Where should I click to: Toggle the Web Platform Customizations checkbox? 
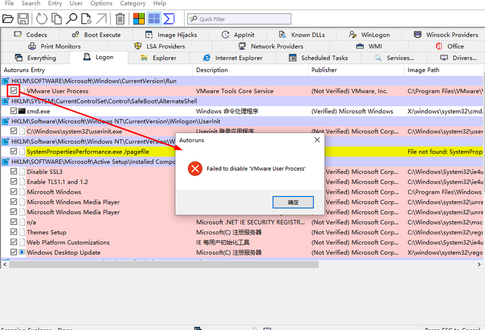point(14,242)
